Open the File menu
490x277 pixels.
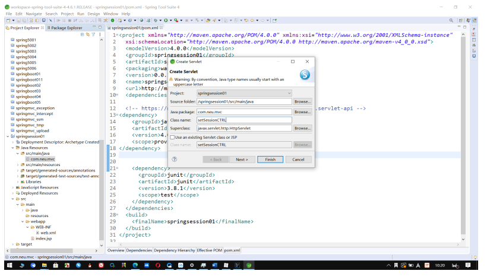(9, 14)
